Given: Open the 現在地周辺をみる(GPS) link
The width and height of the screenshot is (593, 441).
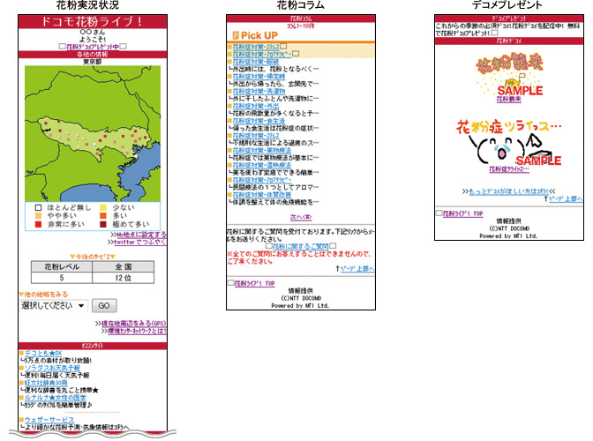Looking at the screenshot, I should pos(134,324).
